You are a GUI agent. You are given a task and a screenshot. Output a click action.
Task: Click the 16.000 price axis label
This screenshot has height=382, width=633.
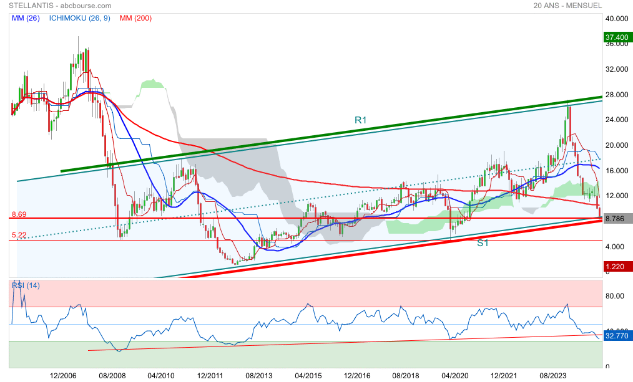617,171
